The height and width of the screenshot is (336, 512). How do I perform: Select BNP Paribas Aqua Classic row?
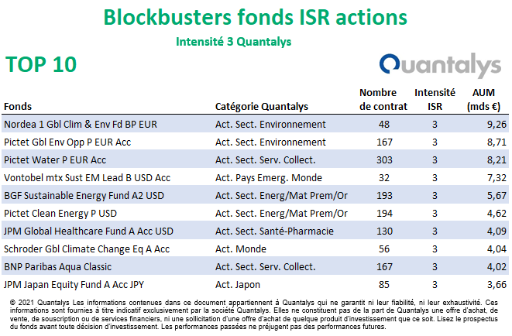(255, 266)
